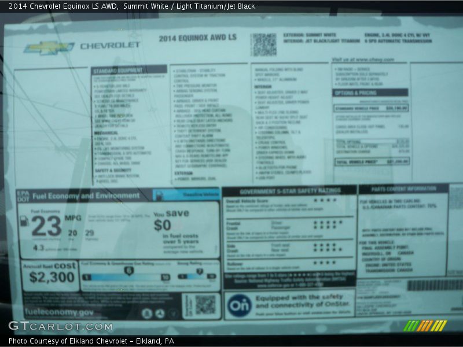Screen dimensions: 463x347
Task: Click the 'INTERIOR' section label
Action: [x=263, y=87]
